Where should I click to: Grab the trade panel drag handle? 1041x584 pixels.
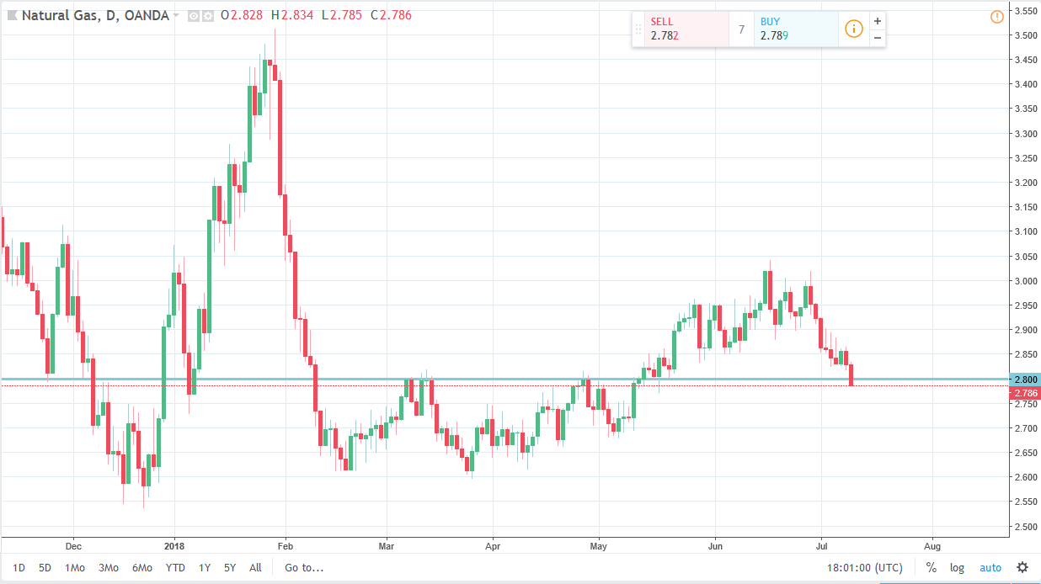tap(638, 29)
